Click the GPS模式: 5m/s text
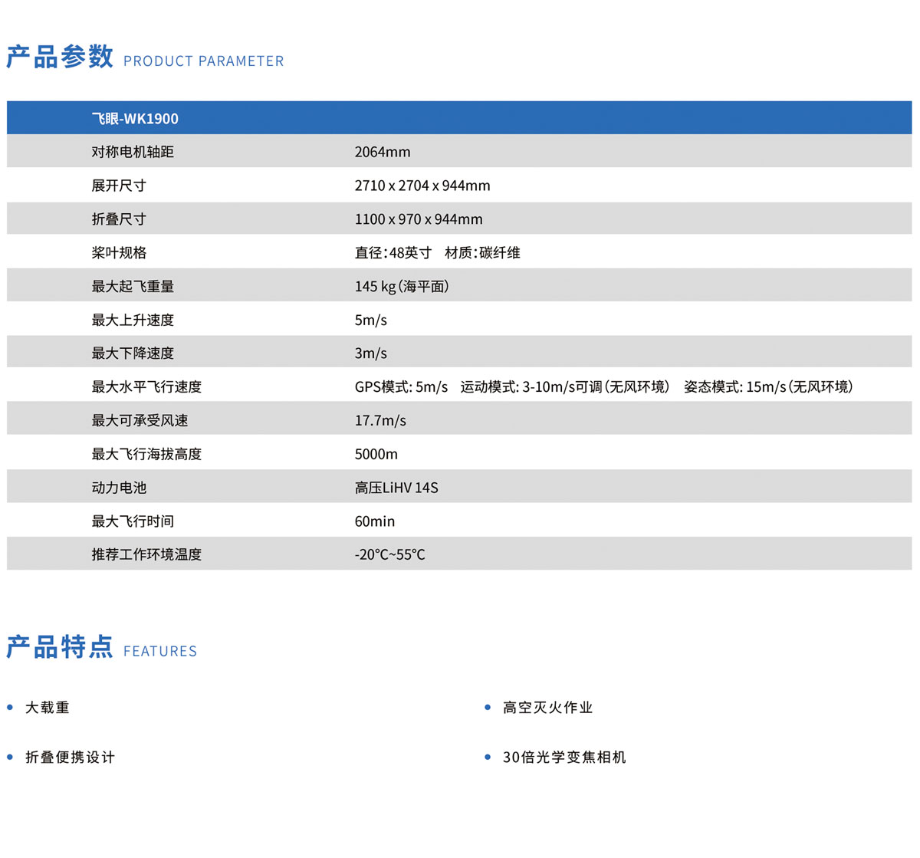This screenshot has height=858, width=920. (x=401, y=387)
